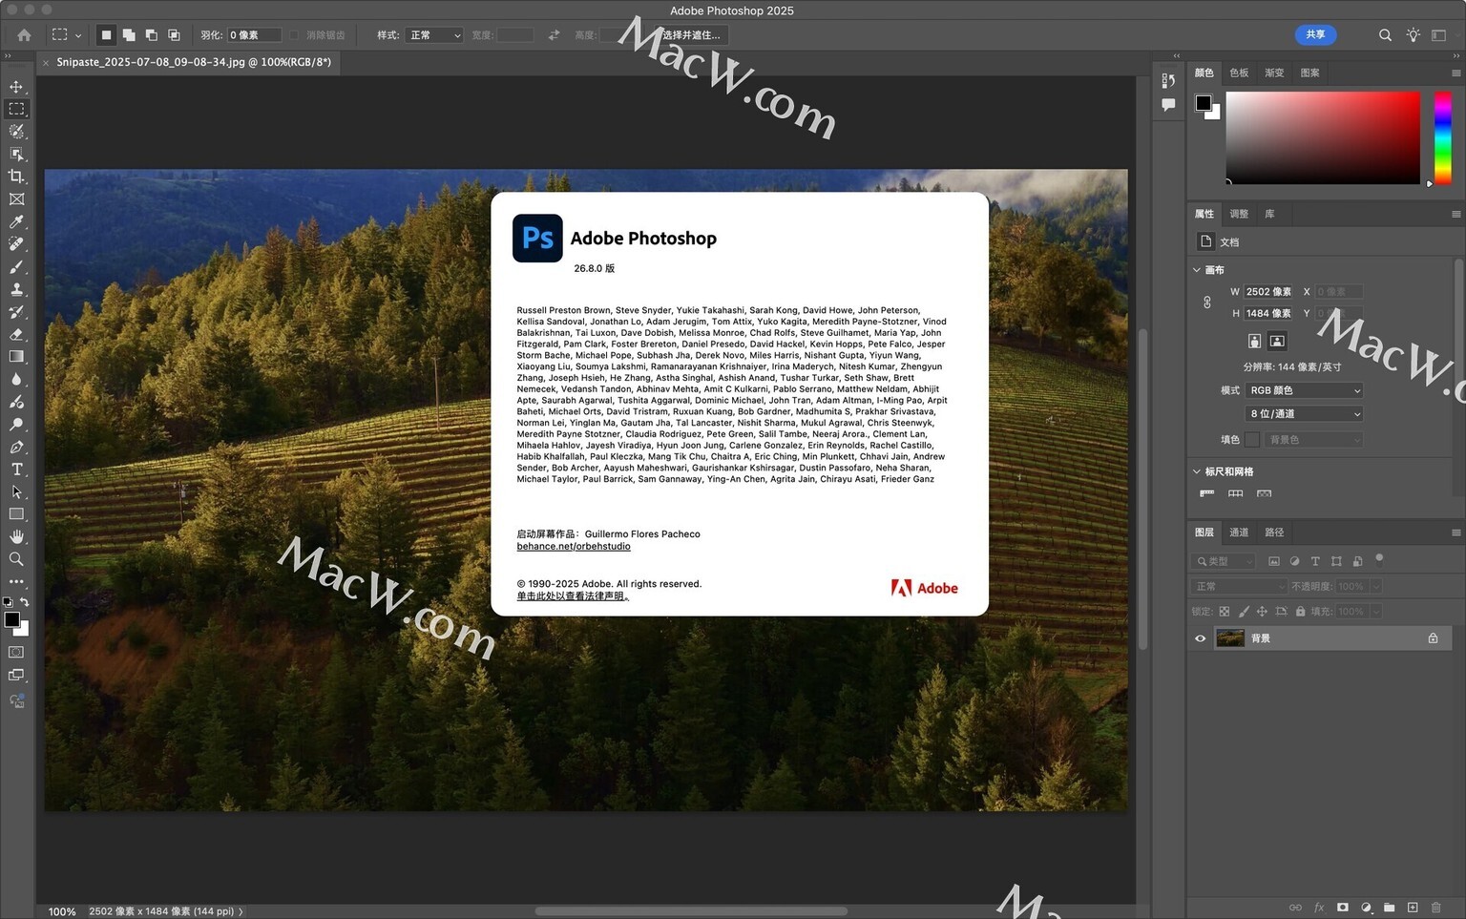The height and width of the screenshot is (919, 1466).
Task: Open the Layers panel flyout menu
Action: [1456, 533]
